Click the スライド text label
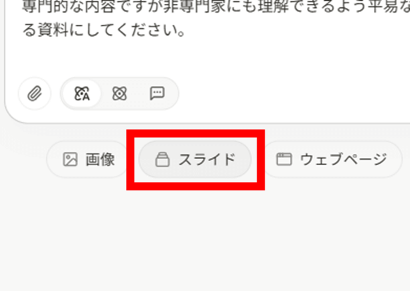This screenshot has height=291, width=410. [x=207, y=159]
